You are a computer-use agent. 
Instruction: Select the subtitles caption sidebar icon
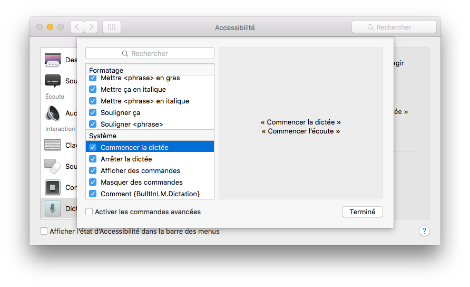coord(53,81)
